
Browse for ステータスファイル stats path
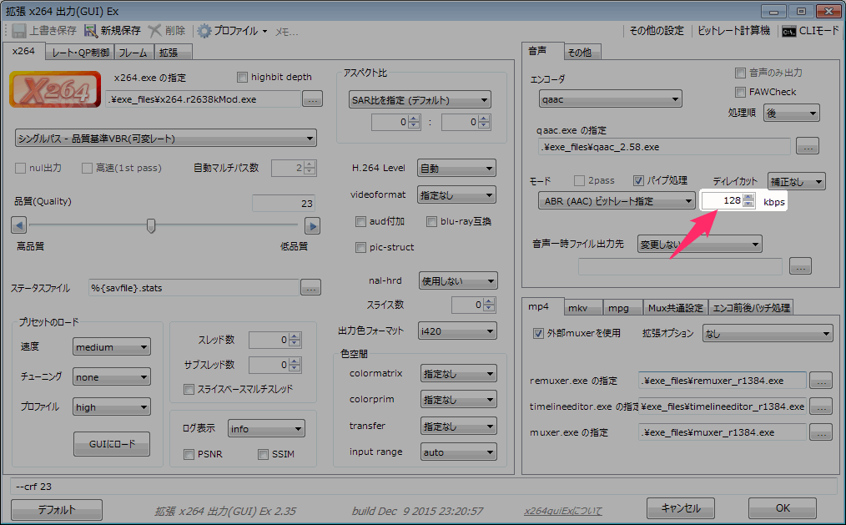310,288
